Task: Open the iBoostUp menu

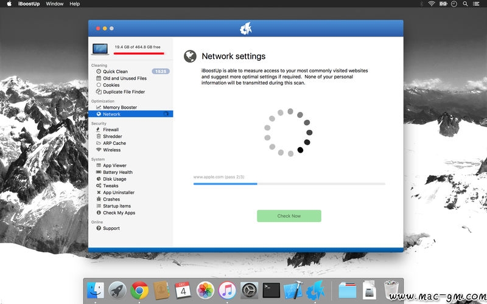Action: [x=29, y=4]
